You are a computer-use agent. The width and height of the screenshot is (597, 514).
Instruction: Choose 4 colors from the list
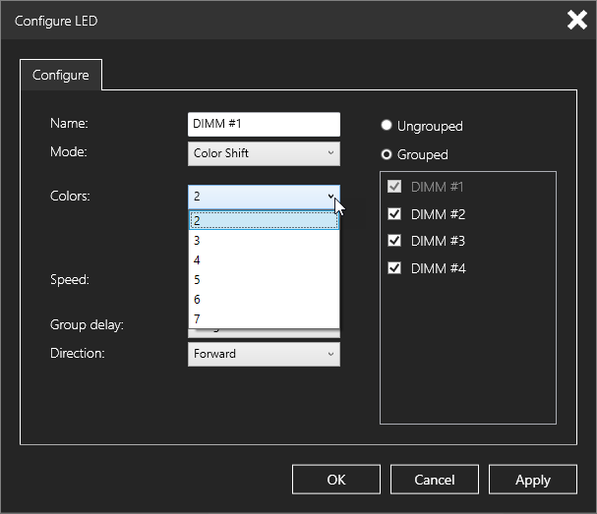[x=263, y=259]
